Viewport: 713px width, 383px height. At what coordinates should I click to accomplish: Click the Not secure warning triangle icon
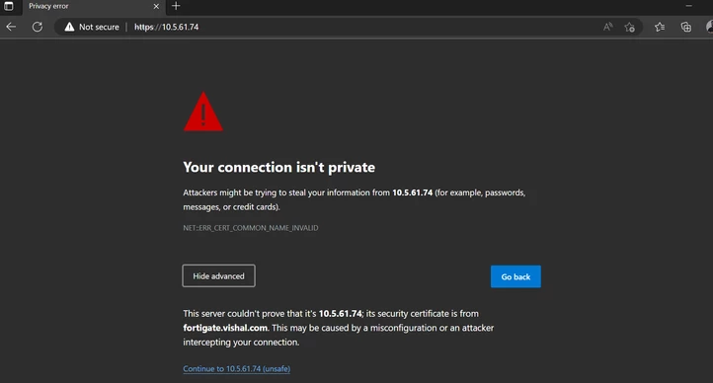(x=69, y=27)
